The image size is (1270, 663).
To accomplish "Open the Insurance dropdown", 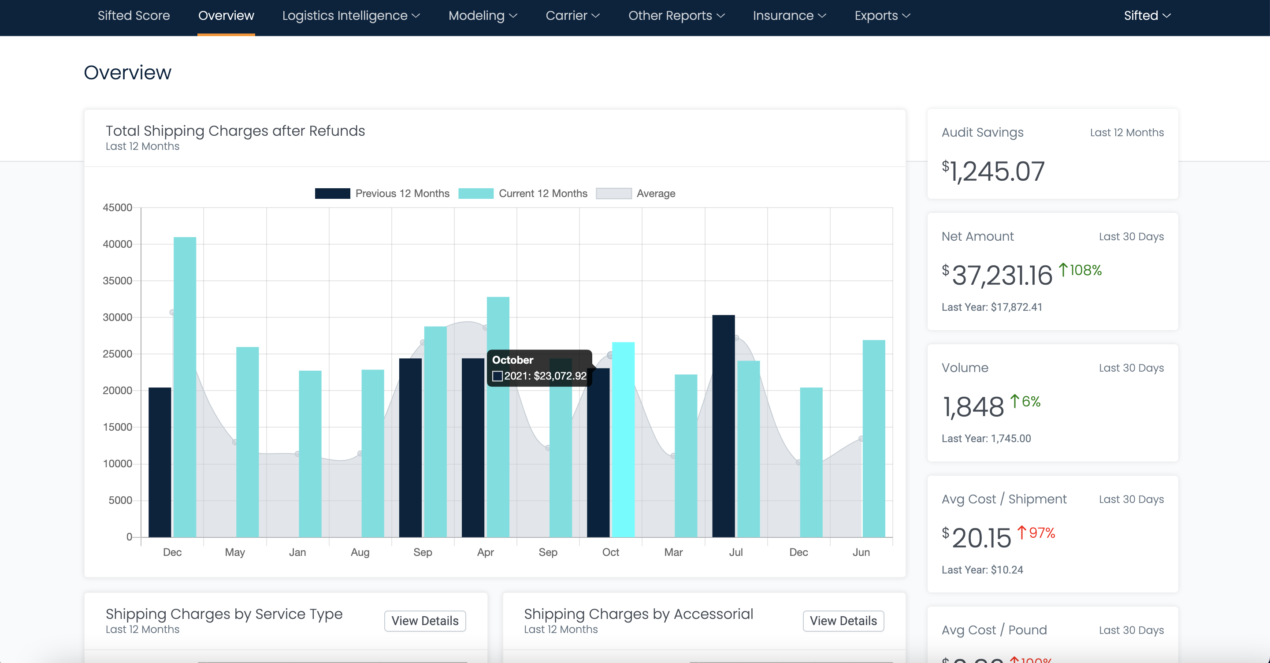I will tap(789, 15).
